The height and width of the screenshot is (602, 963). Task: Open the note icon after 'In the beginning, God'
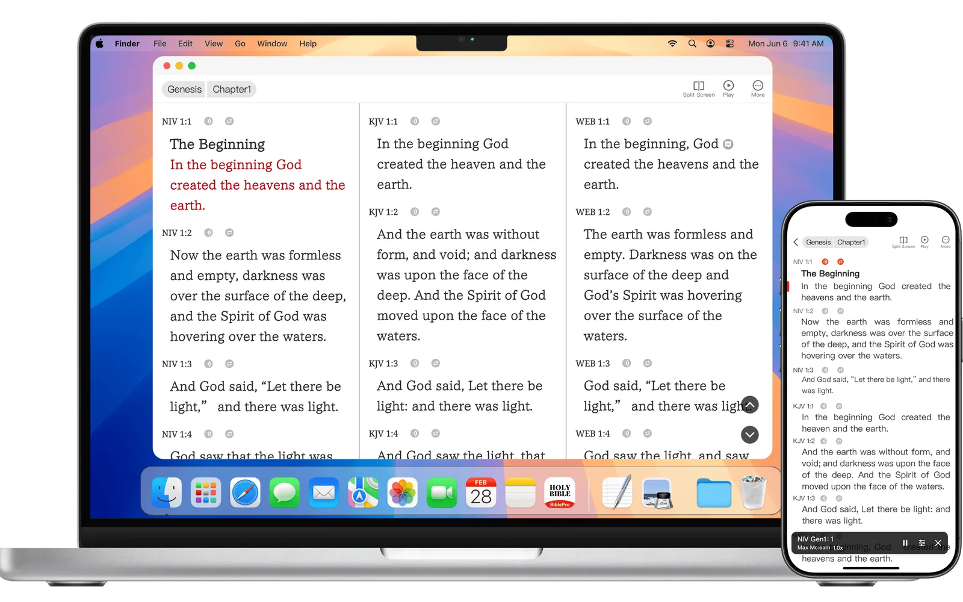(x=728, y=144)
